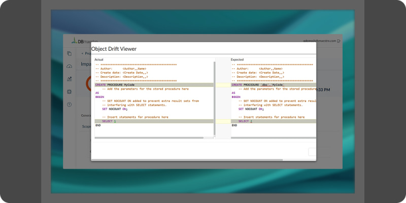Click the partially visible button at dialog bottom right
This screenshot has width=406, height=203.
[312, 152]
